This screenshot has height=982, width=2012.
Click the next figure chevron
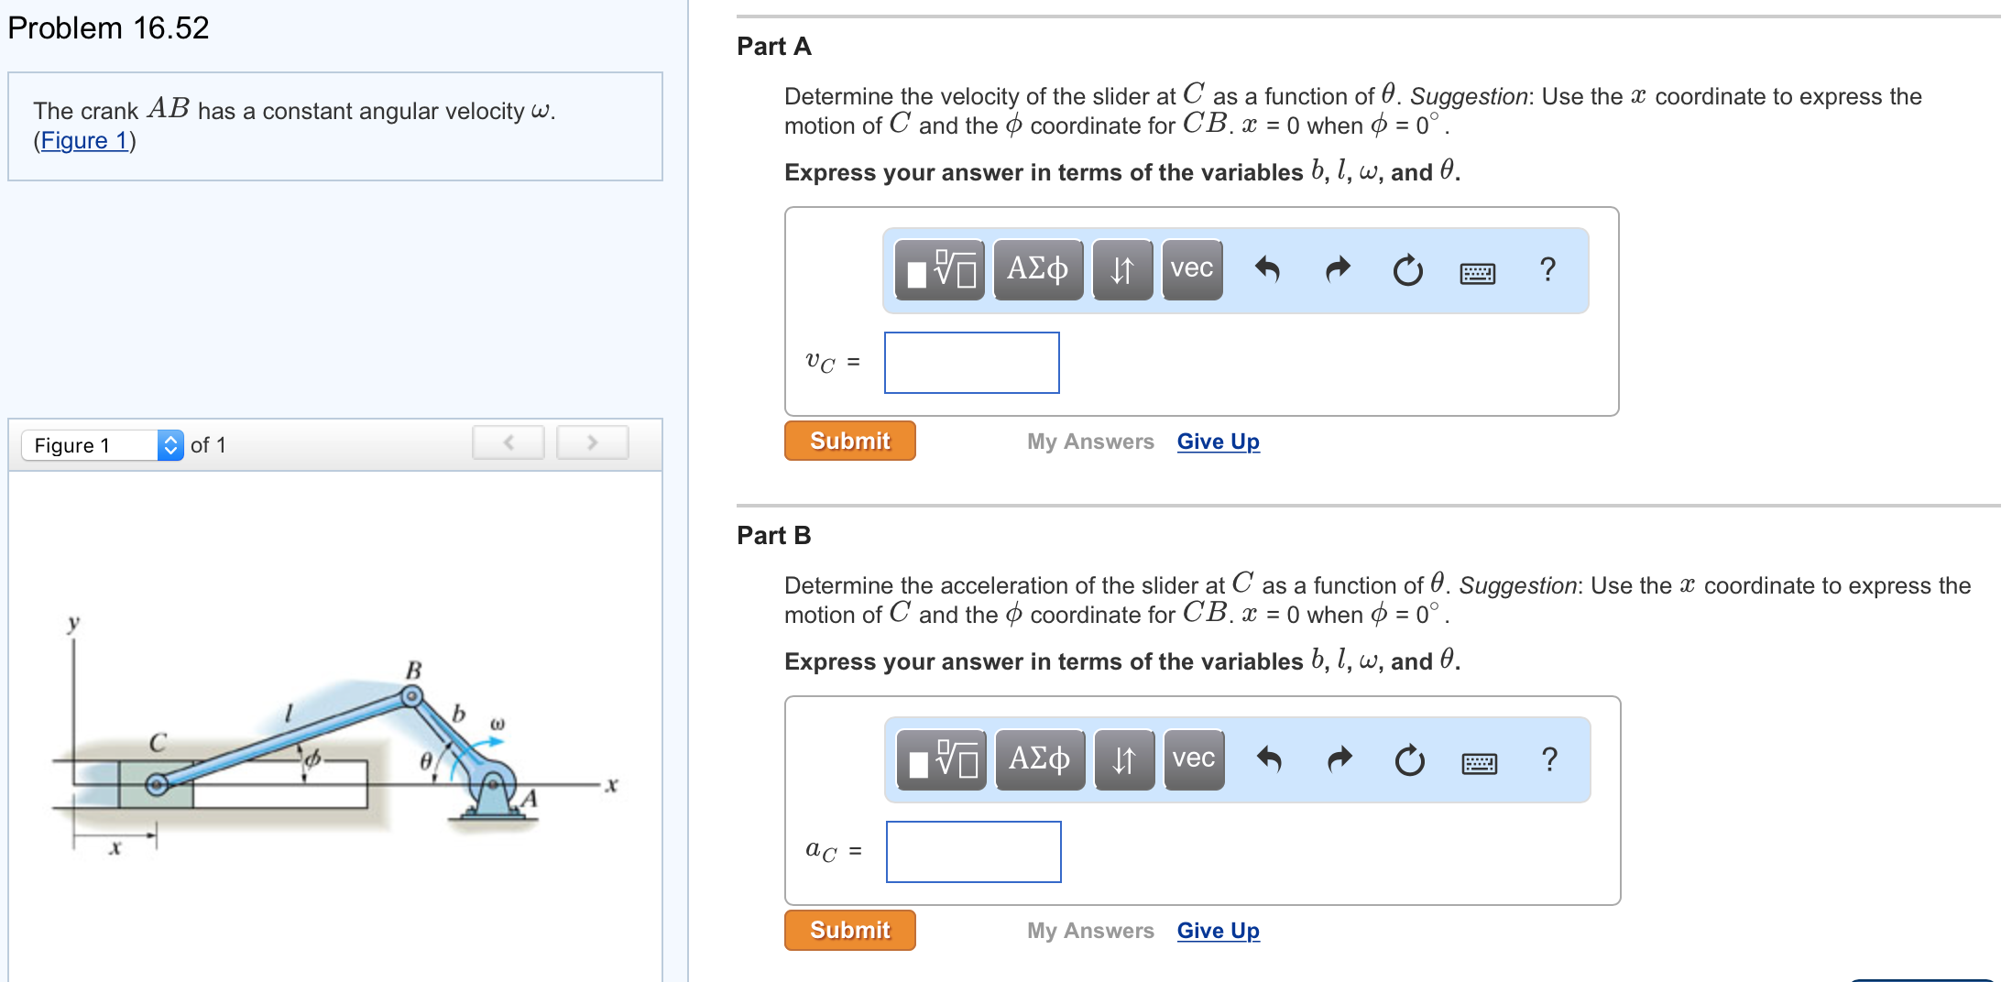(x=592, y=442)
